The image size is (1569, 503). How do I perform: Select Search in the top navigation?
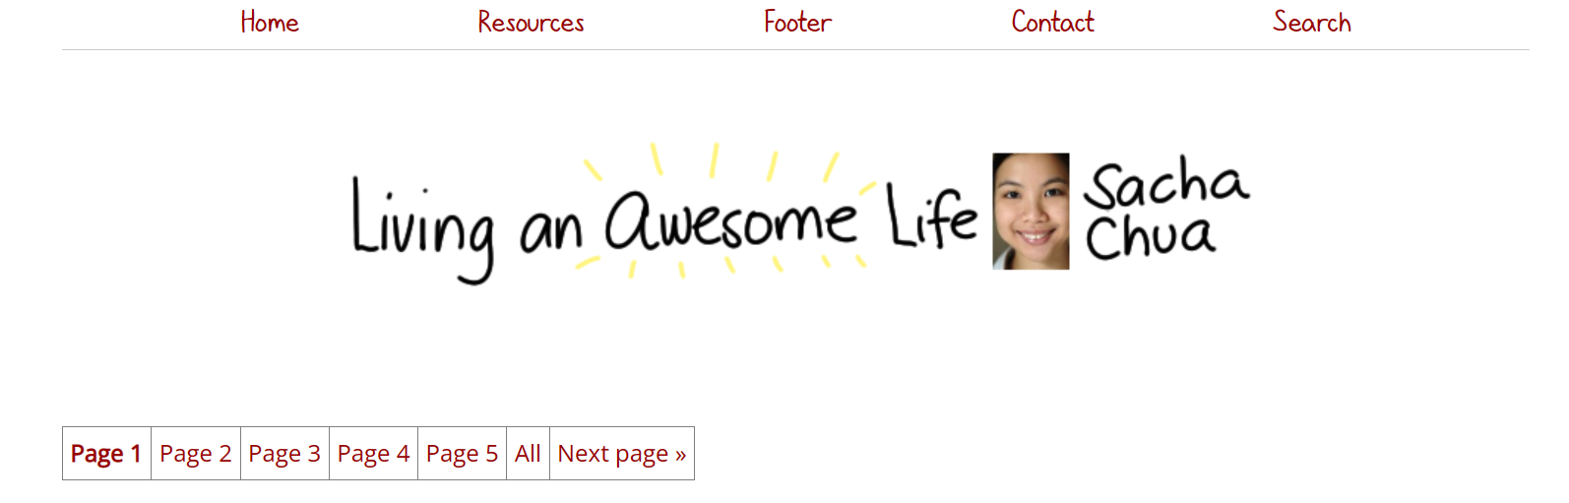(x=1311, y=22)
